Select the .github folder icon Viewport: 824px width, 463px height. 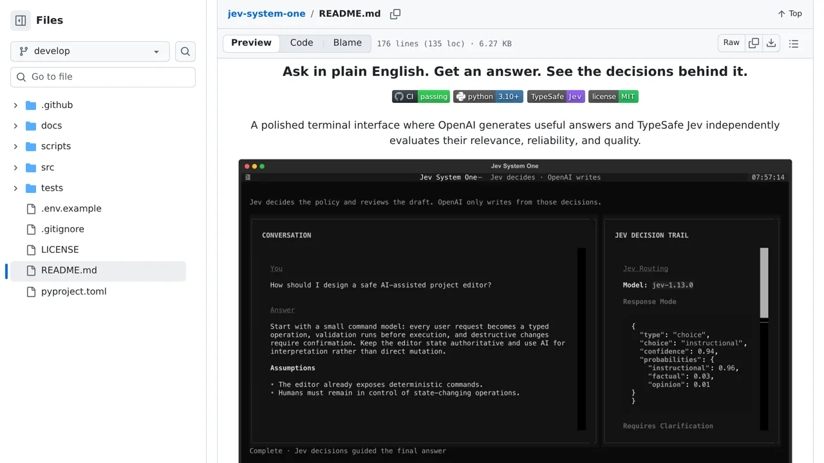tap(31, 105)
